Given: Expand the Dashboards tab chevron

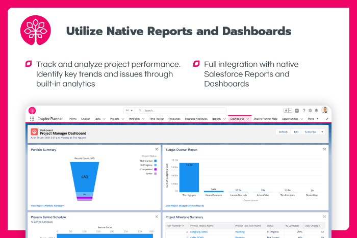Looking at the screenshot, I should point(248,119).
